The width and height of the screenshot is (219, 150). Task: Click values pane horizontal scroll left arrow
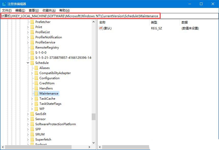click(x=100, y=147)
